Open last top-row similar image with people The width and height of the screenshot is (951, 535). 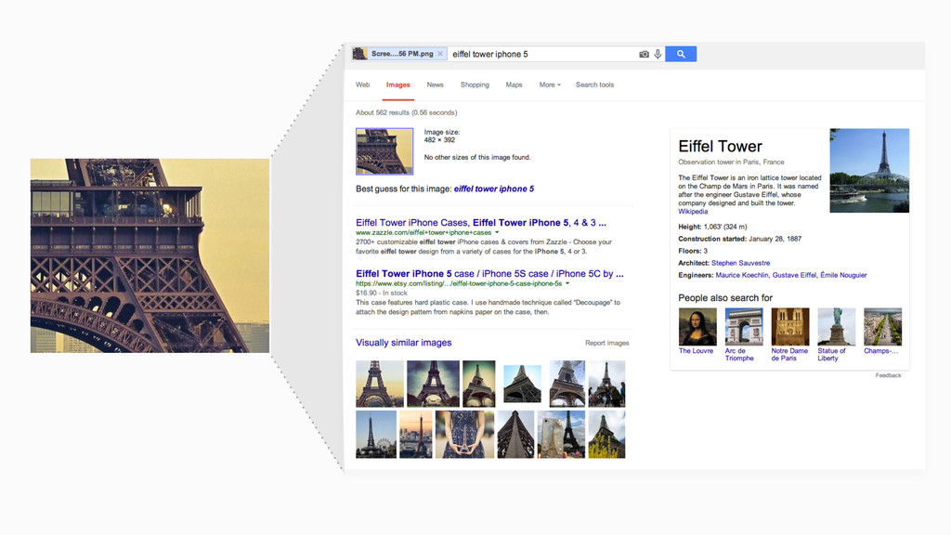point(606,384)
